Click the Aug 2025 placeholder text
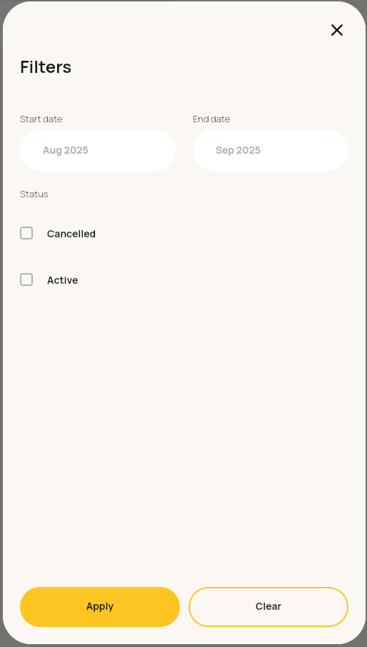The image size is (367, 647). coord(66,150)
